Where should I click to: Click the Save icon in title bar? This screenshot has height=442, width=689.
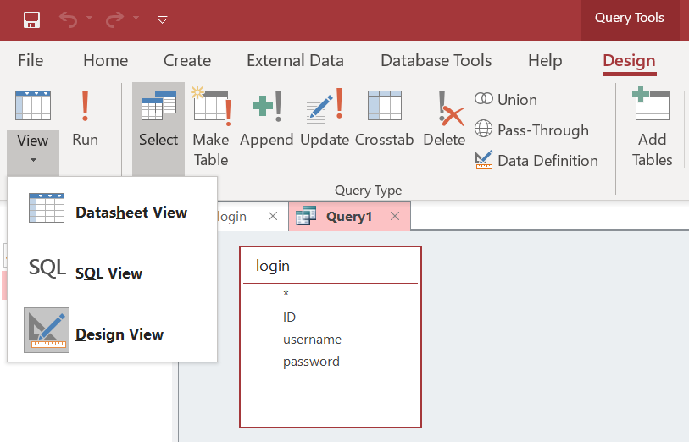31,19
